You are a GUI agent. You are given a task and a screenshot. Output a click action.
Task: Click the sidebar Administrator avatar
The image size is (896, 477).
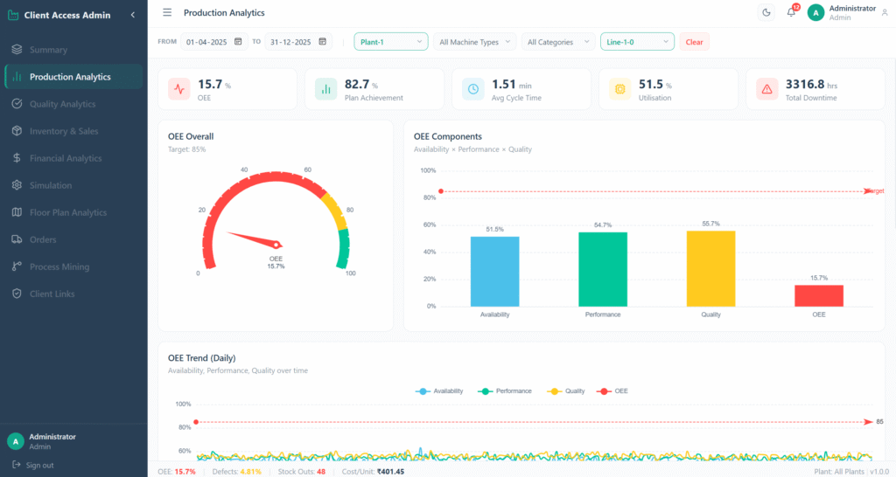pyautogui.click(x=16, y=441)
